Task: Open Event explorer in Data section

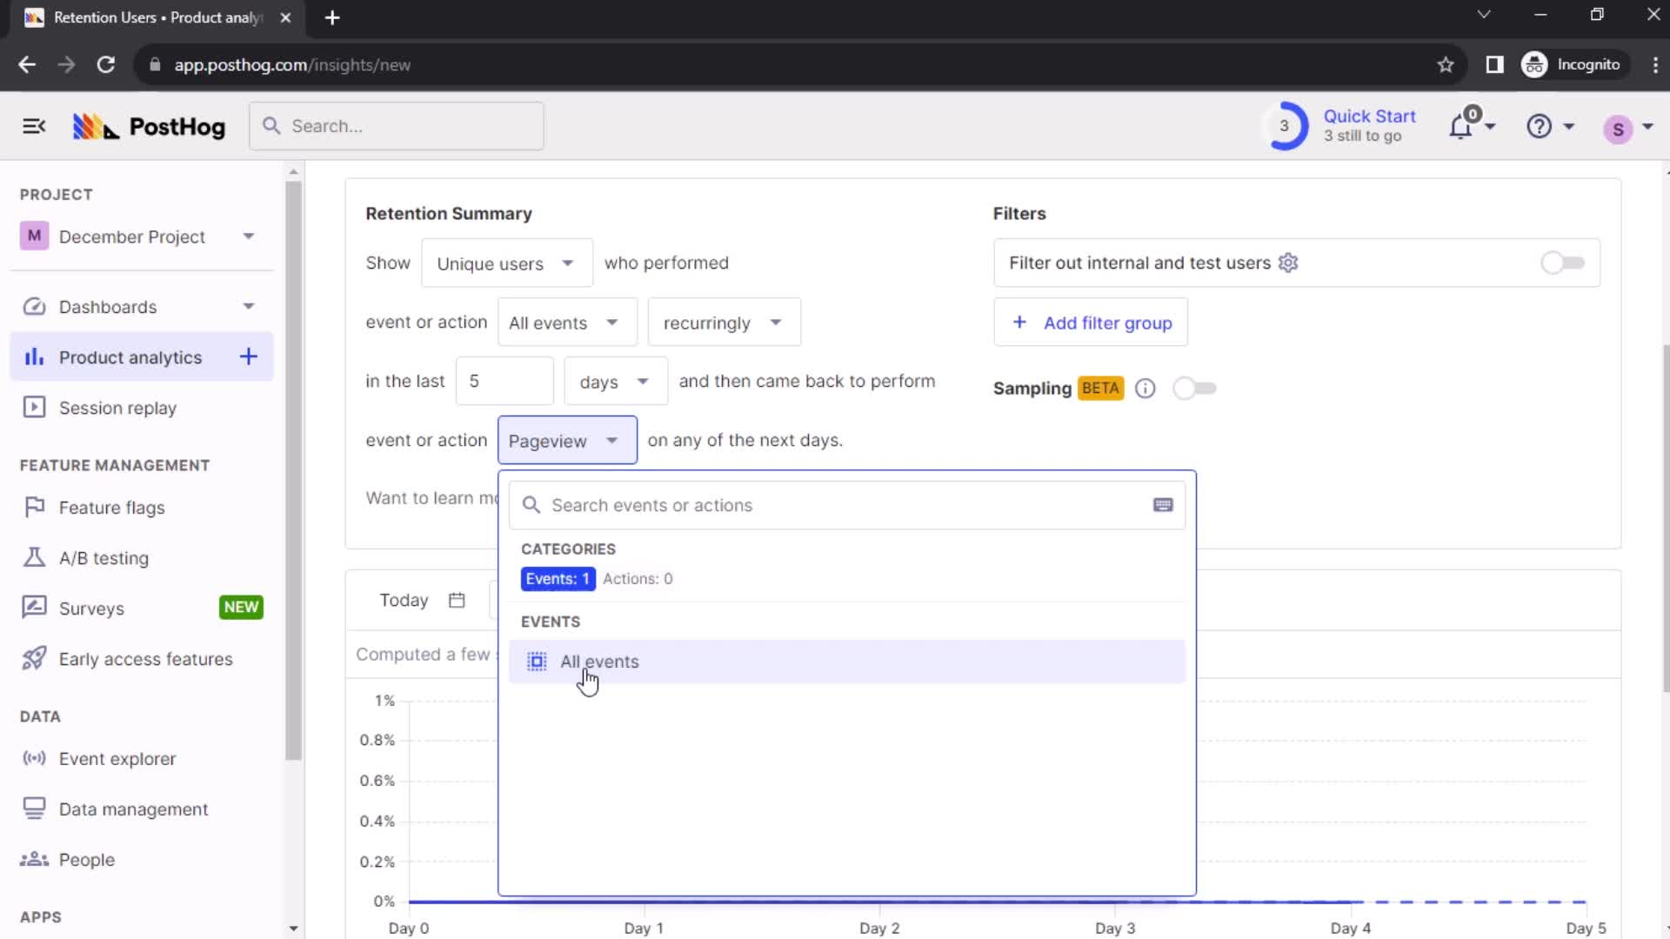Action: tap(117, 758)
